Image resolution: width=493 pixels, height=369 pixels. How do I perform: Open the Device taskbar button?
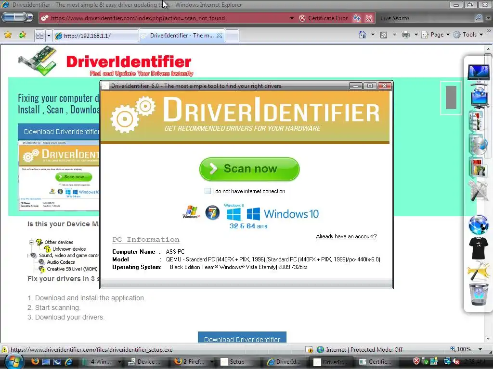[145, 362]
